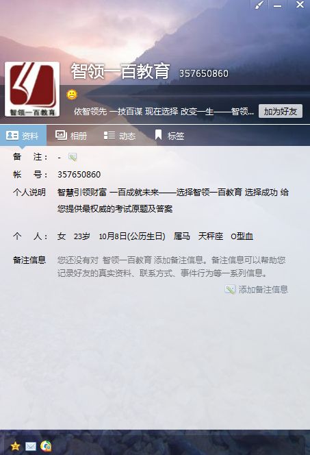Open the skin changer brush icon

[x=259, y=5]
